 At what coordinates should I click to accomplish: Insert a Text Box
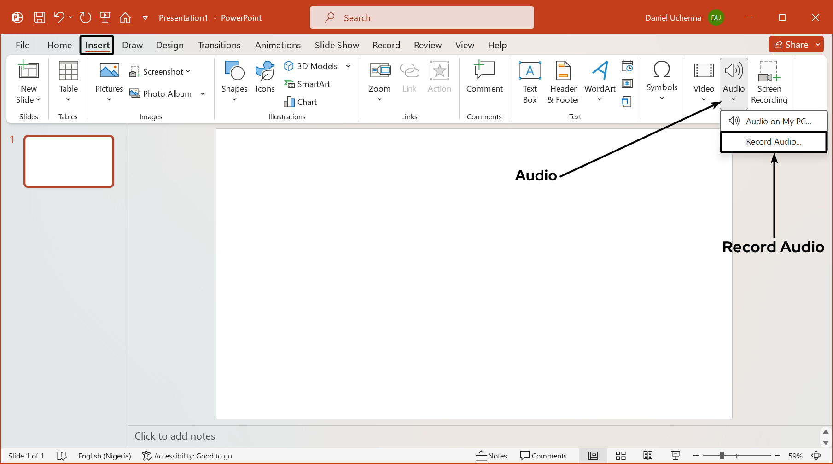[530, 82]
